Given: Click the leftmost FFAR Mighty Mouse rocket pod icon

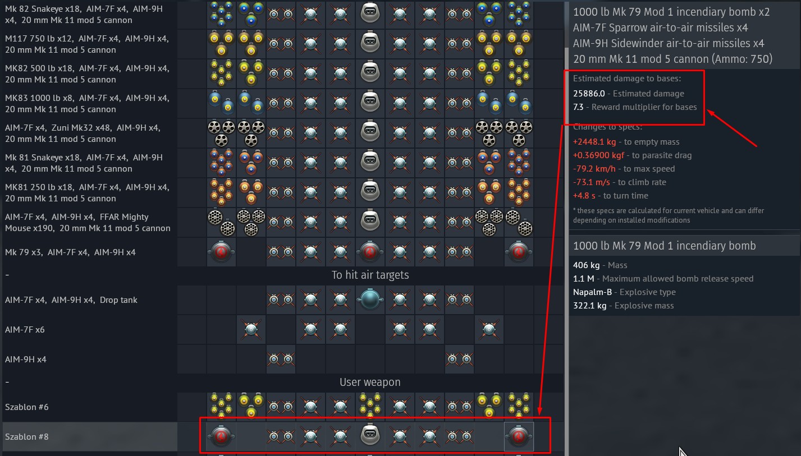Looking at the screenshot, I should 221,222.
